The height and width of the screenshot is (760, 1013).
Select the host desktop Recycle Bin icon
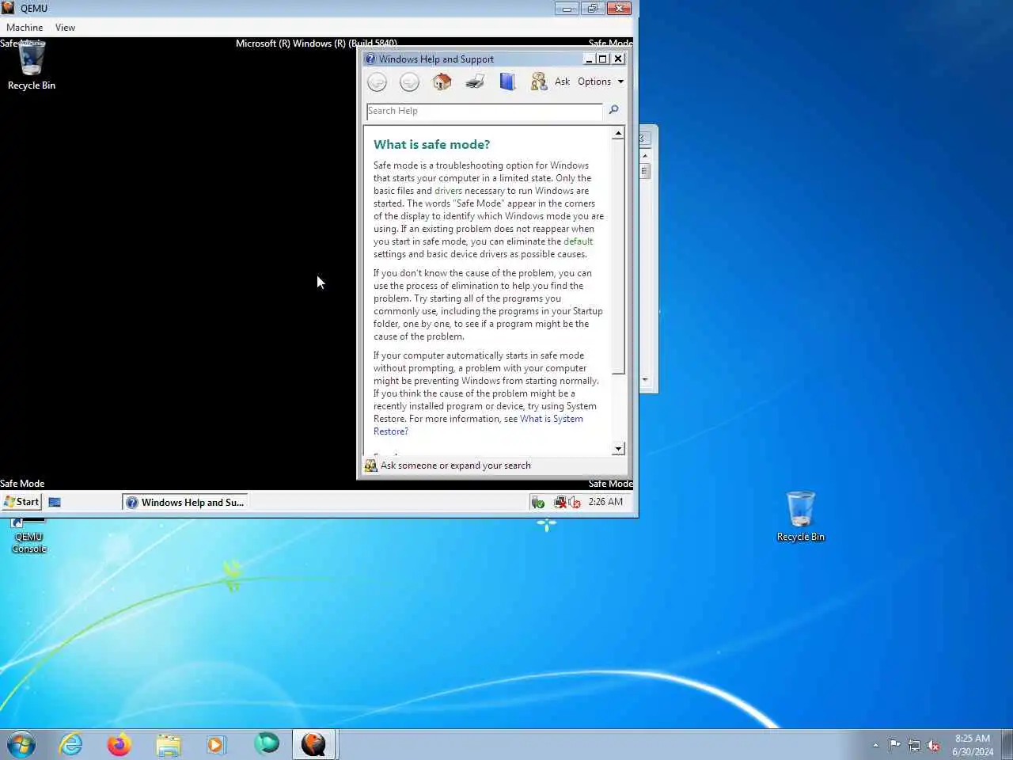[x=800, y=516]
